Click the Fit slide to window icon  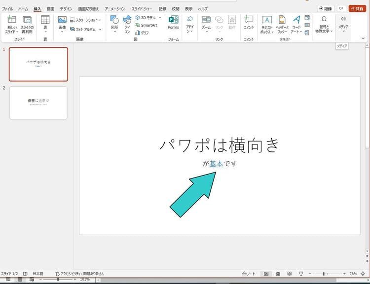[363, 274]
